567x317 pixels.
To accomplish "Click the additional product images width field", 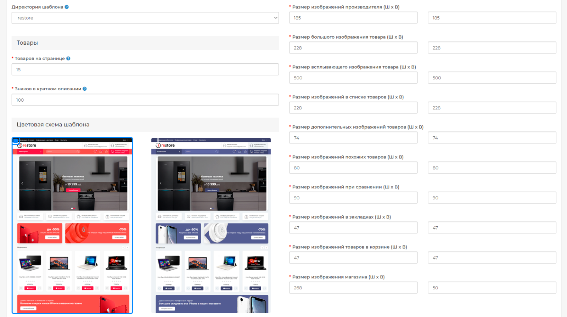I will [353, 138].
